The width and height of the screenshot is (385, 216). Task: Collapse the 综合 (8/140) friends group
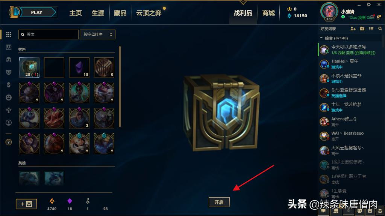[321, 38]
